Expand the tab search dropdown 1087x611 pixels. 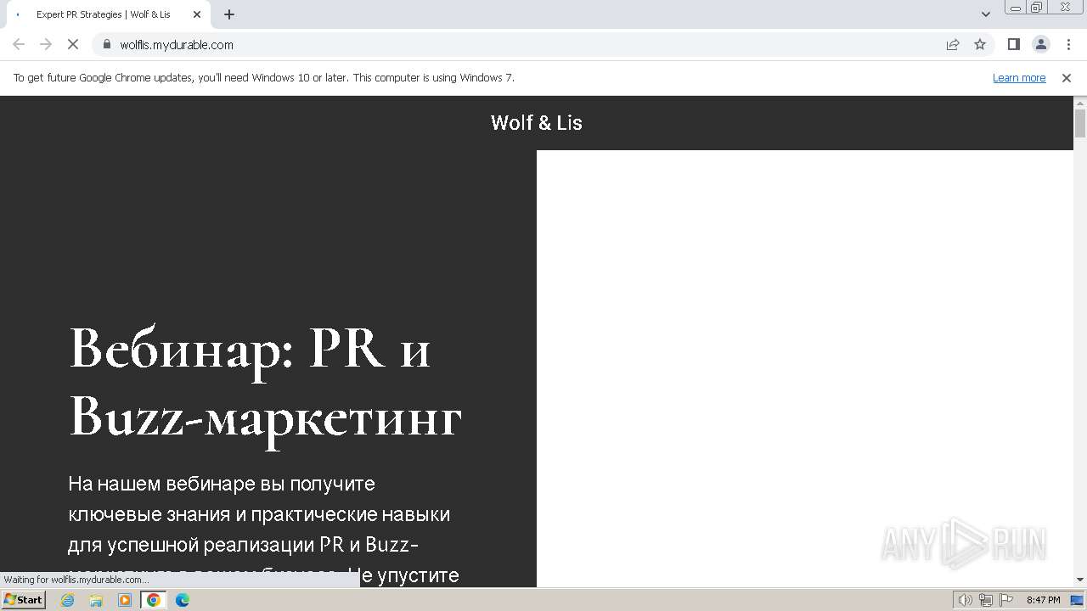986,14
